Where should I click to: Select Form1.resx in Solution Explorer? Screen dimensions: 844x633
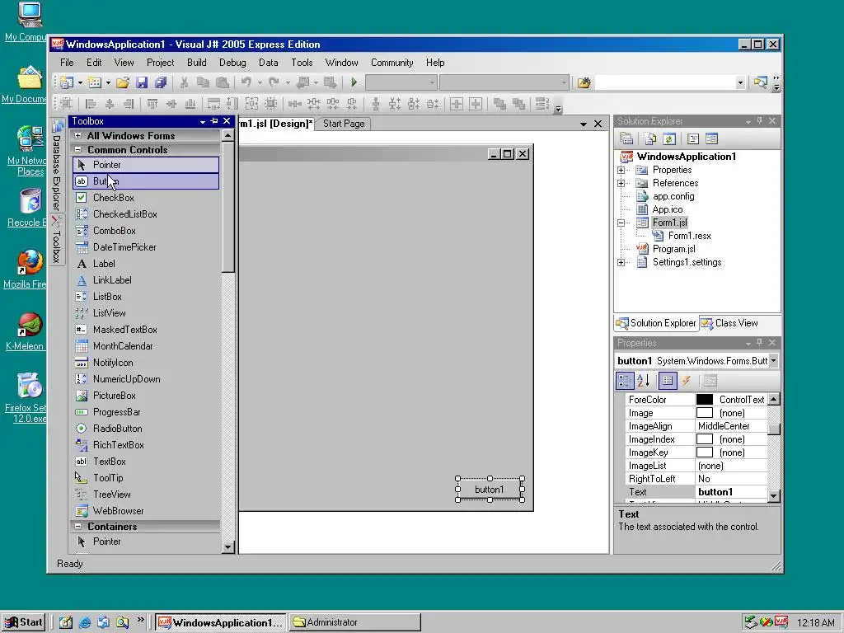(x=689, y=236)
